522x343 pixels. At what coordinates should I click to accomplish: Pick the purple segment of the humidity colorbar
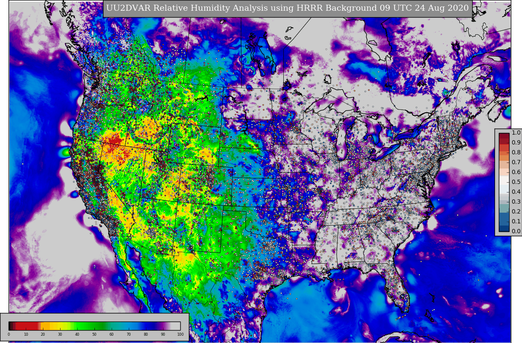tap(164, 326)
